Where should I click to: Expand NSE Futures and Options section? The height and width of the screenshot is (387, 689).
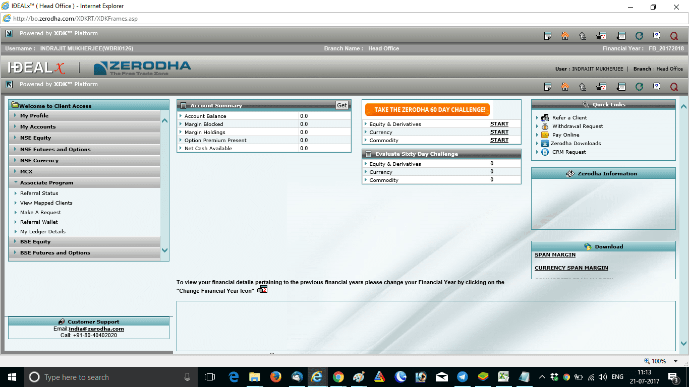tap(85, 149)
